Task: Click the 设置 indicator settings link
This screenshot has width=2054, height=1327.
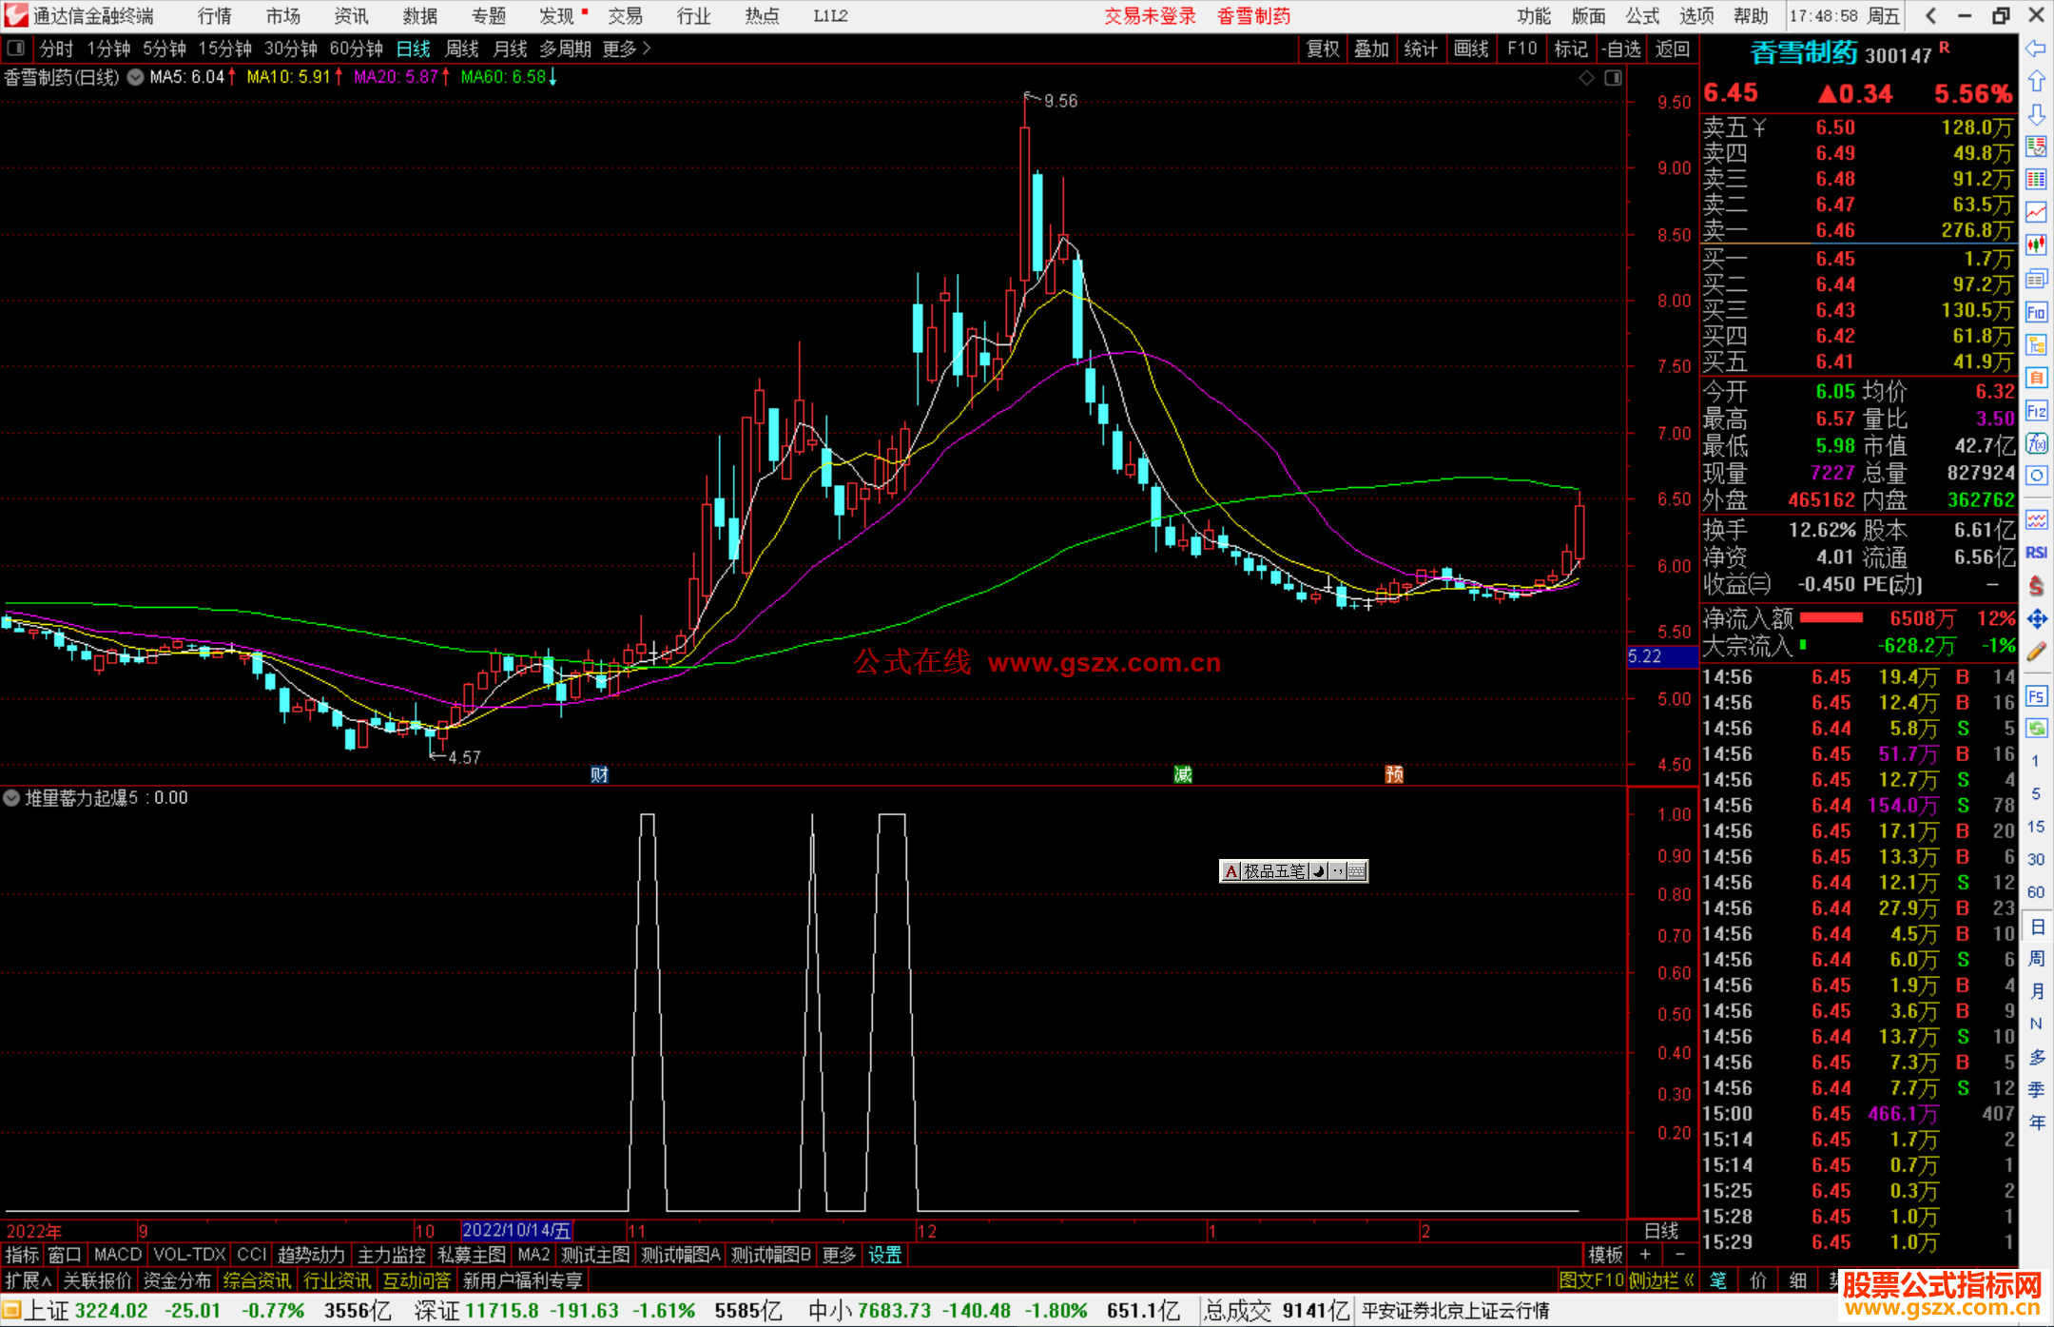Action: [x=884, y=1255]
